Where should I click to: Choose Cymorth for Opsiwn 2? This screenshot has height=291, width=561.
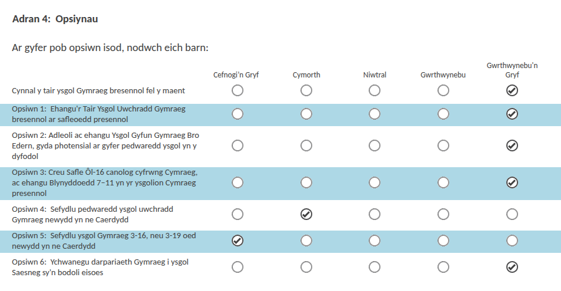pyautogui.click(x=306, y=145)
